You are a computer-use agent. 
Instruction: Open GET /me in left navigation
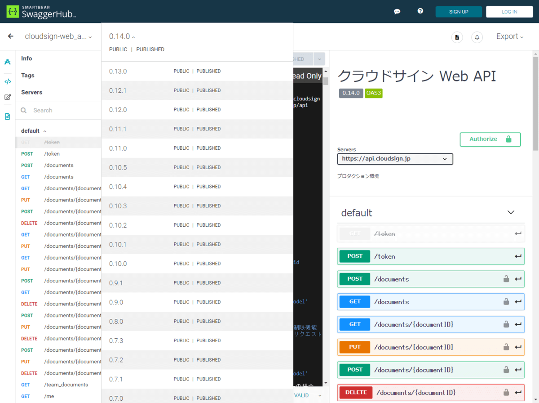point(58,396)
